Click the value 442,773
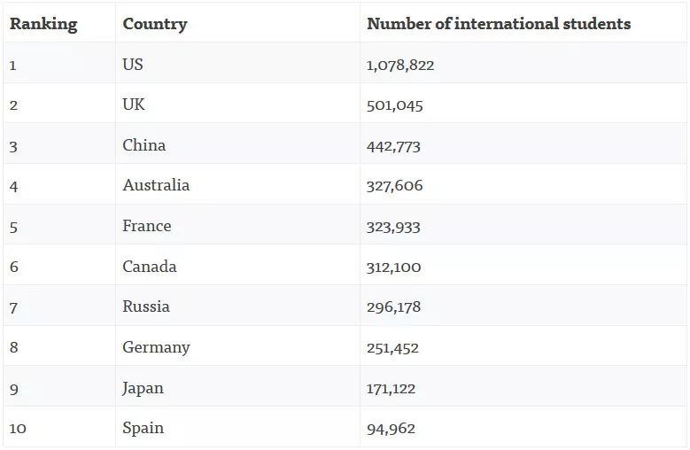690x450 pixels. (x=393, y=146)
